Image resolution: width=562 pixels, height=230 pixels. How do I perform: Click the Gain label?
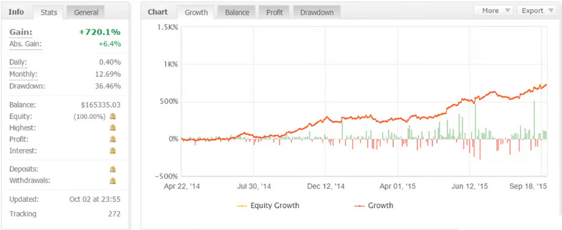click(x=20, y=33)
